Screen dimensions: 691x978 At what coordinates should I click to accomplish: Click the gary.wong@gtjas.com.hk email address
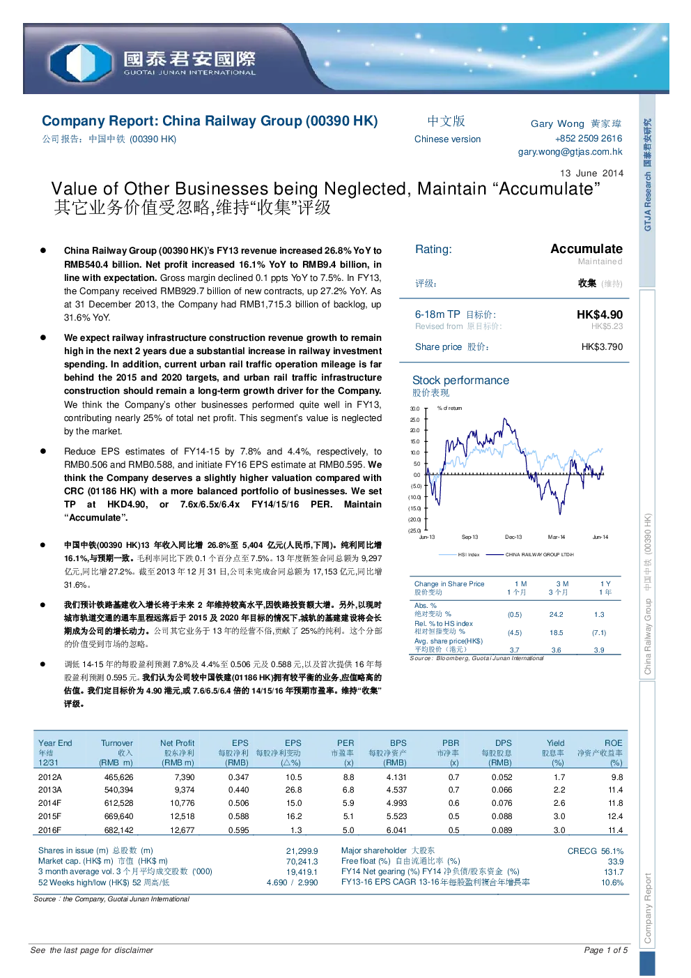pyautogui.click(x=570, y=151)
